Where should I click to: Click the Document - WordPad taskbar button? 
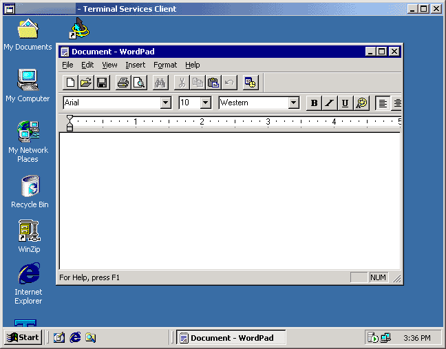[x=231, y=337]
